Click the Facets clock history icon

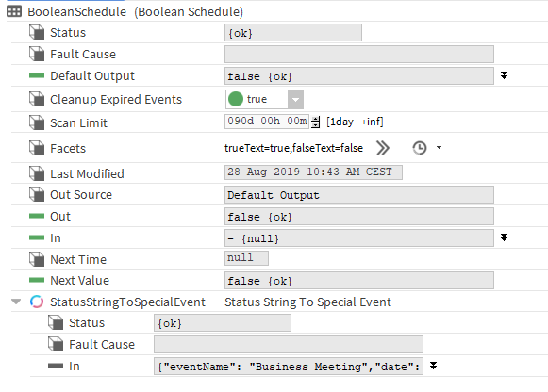pyautogui.click(x=420, y=148)
